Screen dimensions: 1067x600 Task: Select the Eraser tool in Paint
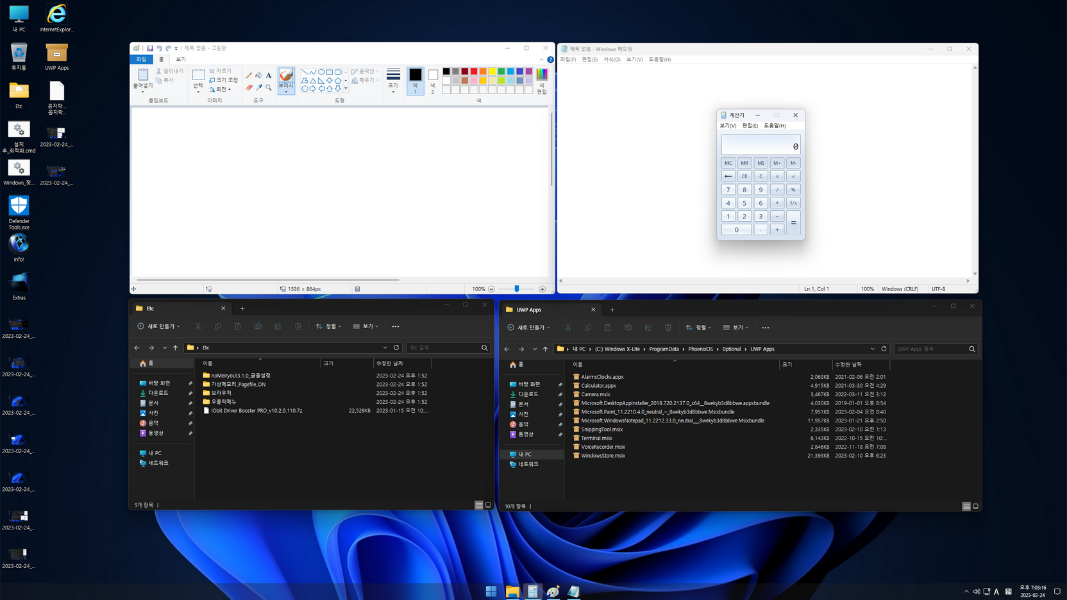(x=249, y=87)
